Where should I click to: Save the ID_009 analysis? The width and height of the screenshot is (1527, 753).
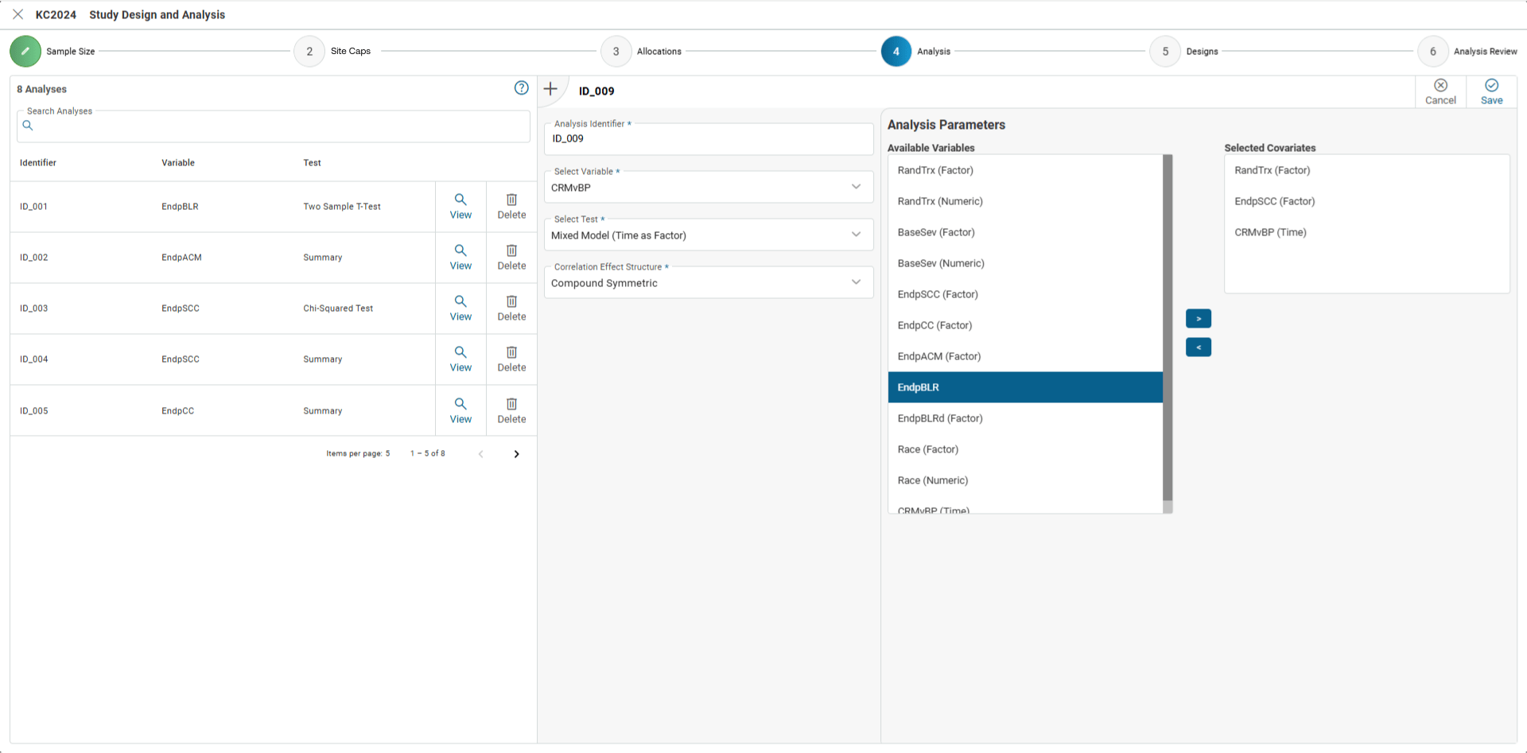1491,92
